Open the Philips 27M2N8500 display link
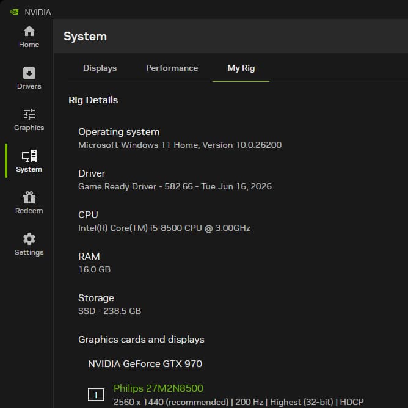This screenshot has width=408, height=408. pyautogui.click(x=158, y=388)
